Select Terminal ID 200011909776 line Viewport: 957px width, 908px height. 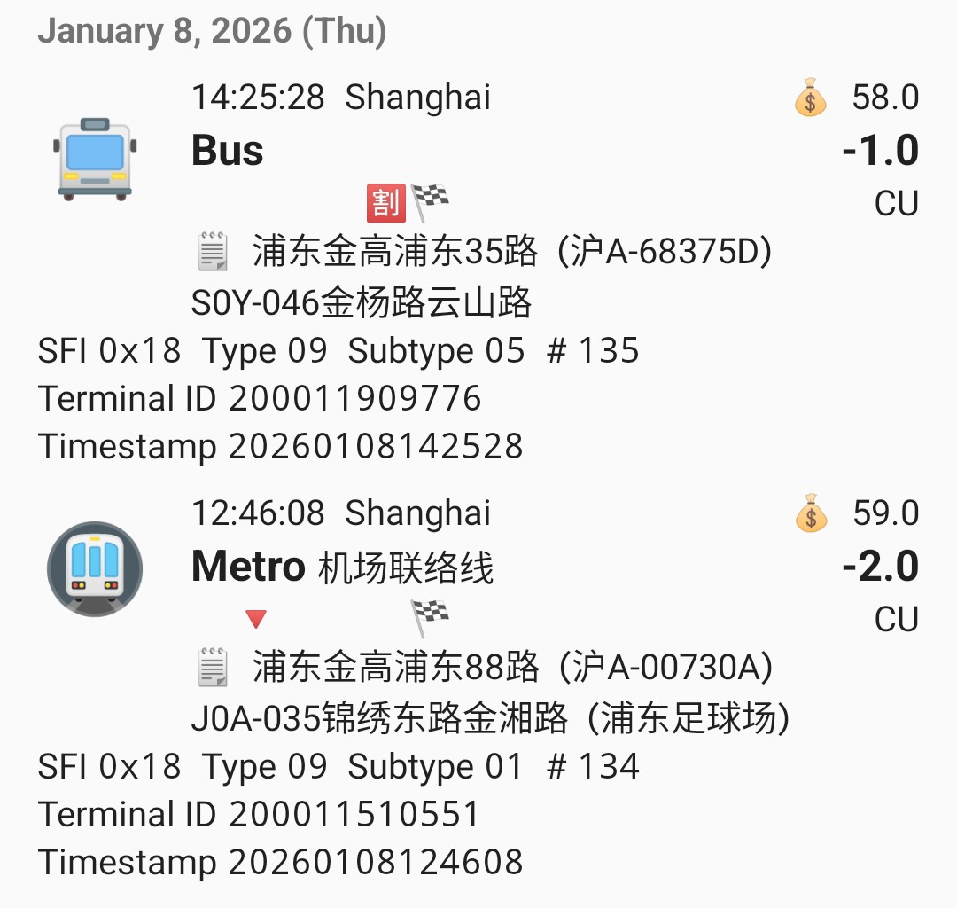(260, 398)
